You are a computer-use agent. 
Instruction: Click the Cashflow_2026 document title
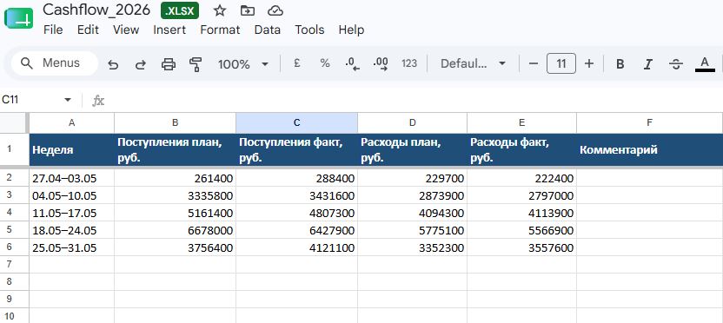coord(96,10)
